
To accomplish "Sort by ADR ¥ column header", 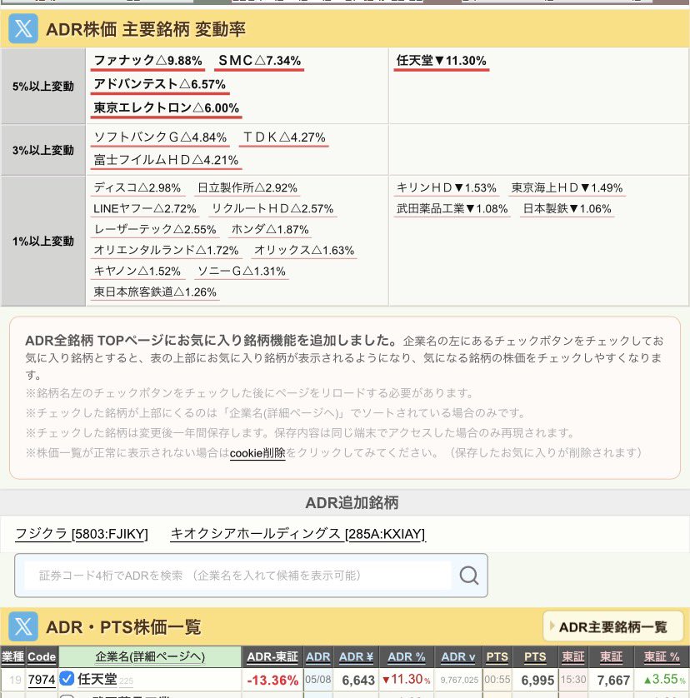I will click(356, 656).
